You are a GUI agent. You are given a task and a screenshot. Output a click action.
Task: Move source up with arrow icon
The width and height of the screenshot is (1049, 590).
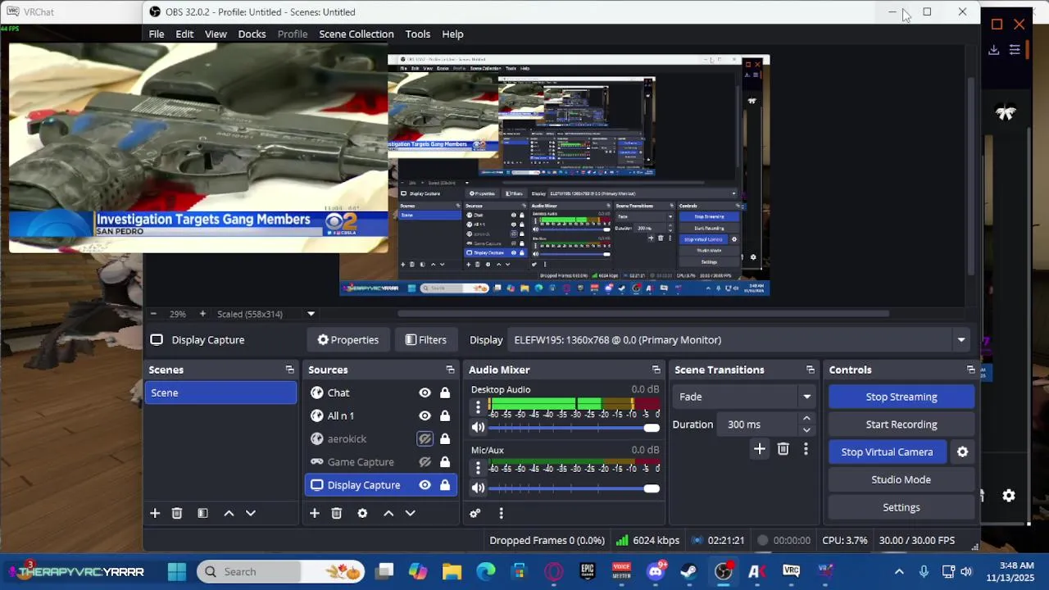[x=388, y=513]
